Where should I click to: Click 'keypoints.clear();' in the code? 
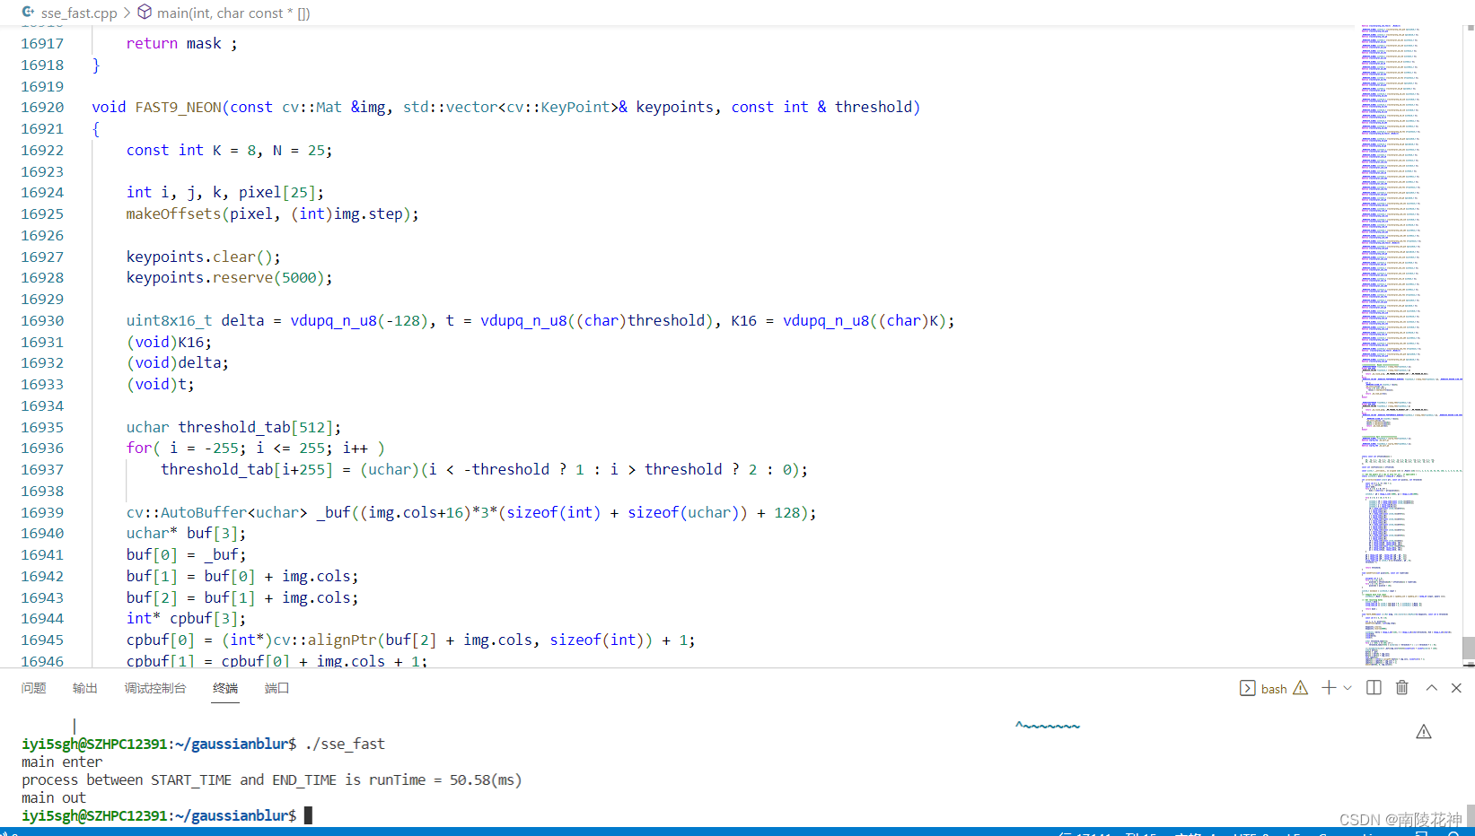coord(204,257)
